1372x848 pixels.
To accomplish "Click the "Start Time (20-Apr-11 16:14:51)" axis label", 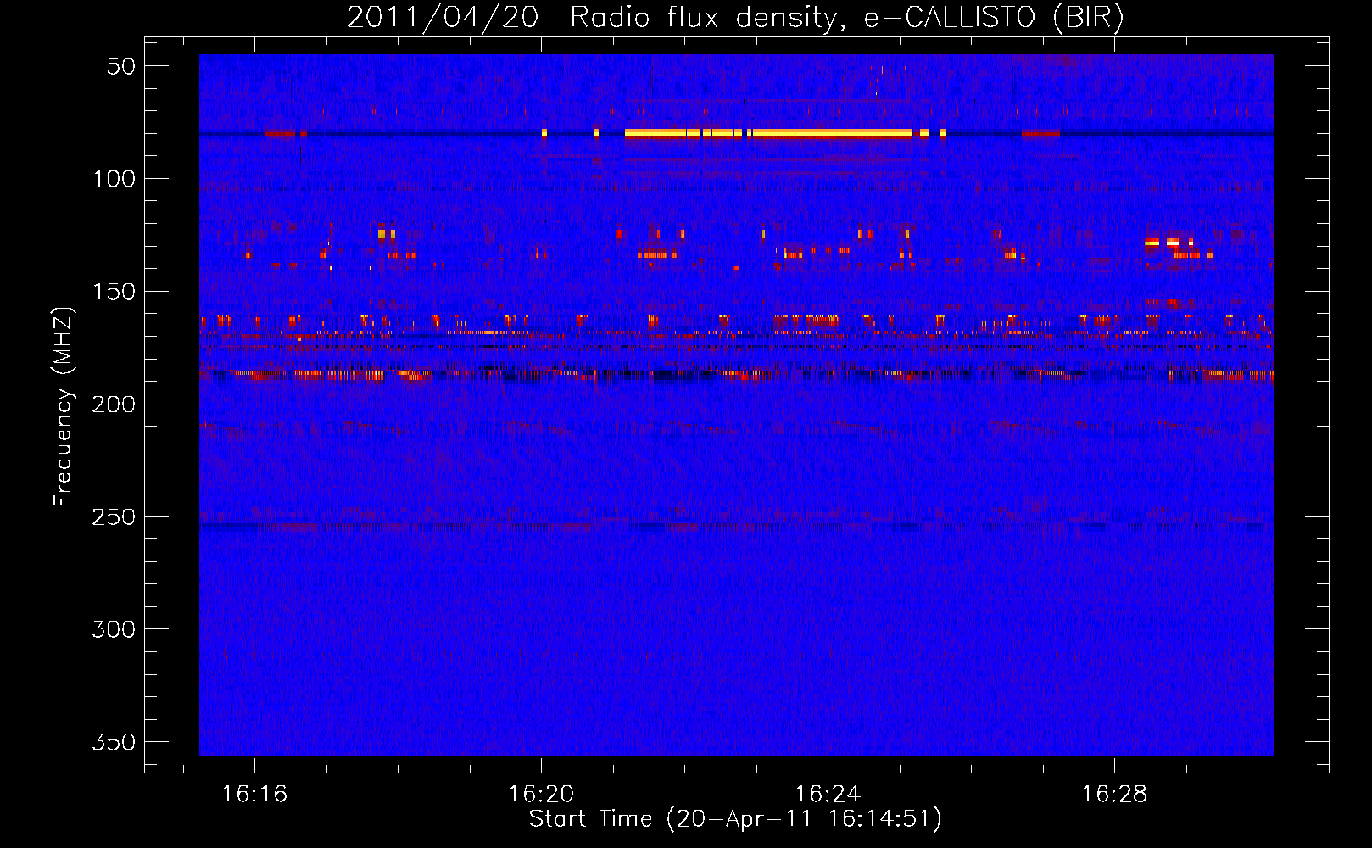I will [x=735, y=819].
